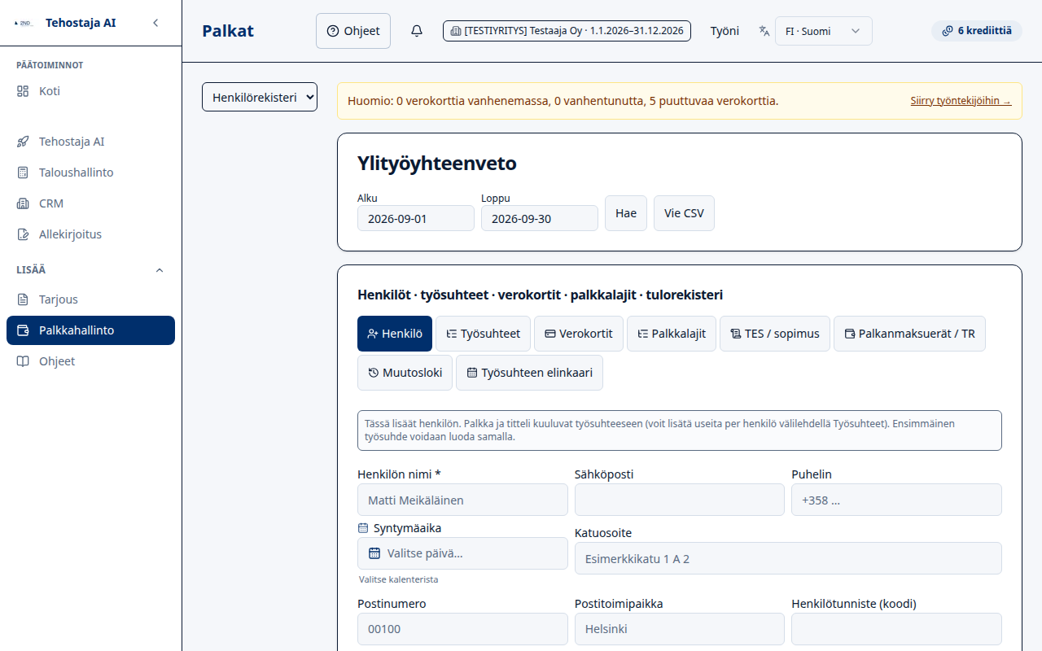Click the Henkilön nimi input field
Viewport: 1042px width, 651px height.
pos(462,500)
